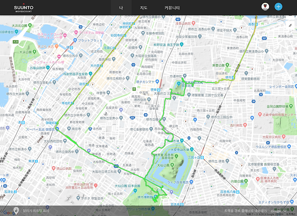297x216 pixels.
Task: Click the 大安寺山古墳 marker
Action: [192, 150]
